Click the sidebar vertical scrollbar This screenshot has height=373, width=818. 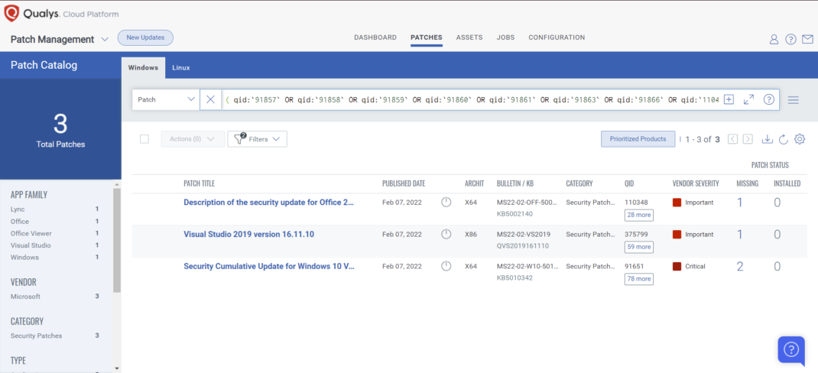pos(117,240)
